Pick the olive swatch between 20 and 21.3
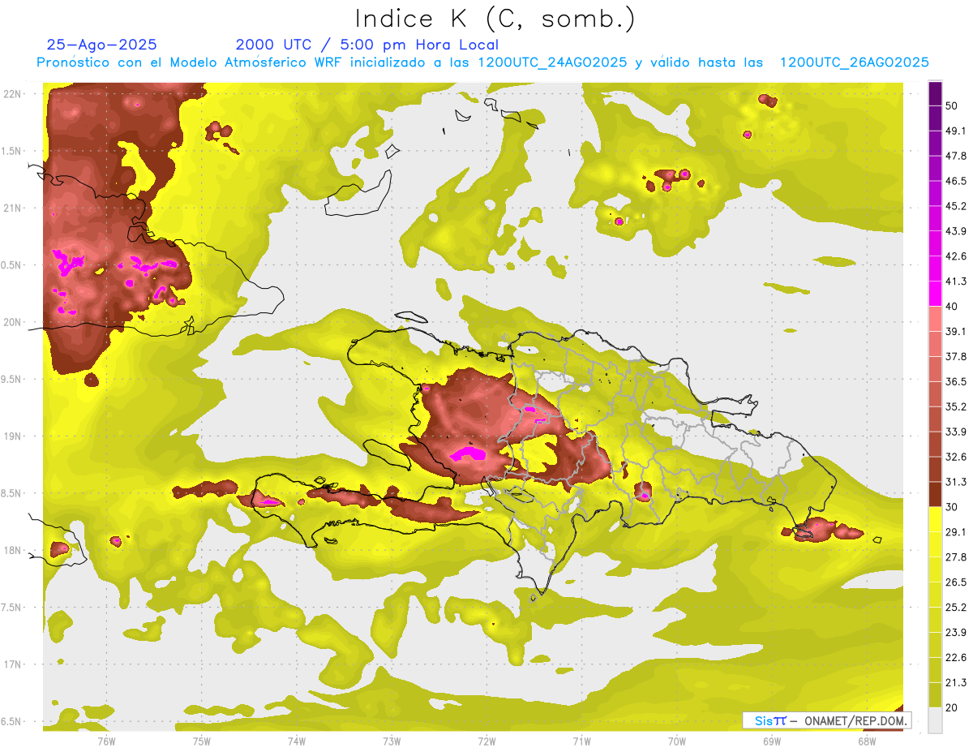 935,695
